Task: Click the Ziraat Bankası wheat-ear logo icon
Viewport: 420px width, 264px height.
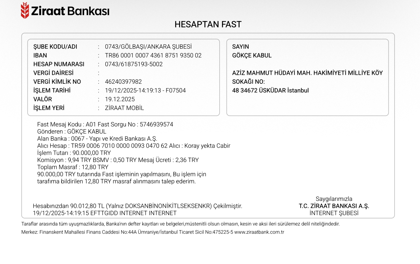Action: coord(25,10)
